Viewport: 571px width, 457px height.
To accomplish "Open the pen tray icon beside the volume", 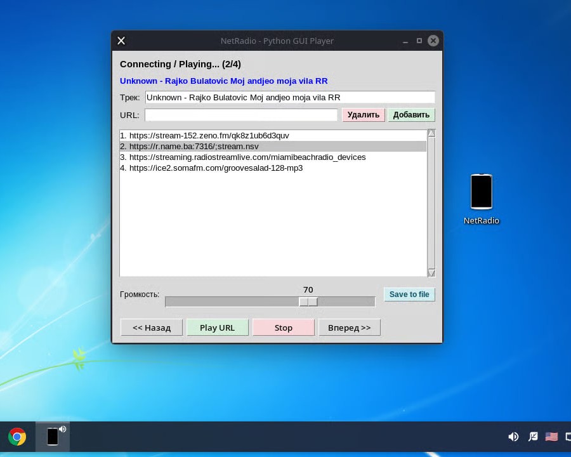I will [x=533, y=436].
